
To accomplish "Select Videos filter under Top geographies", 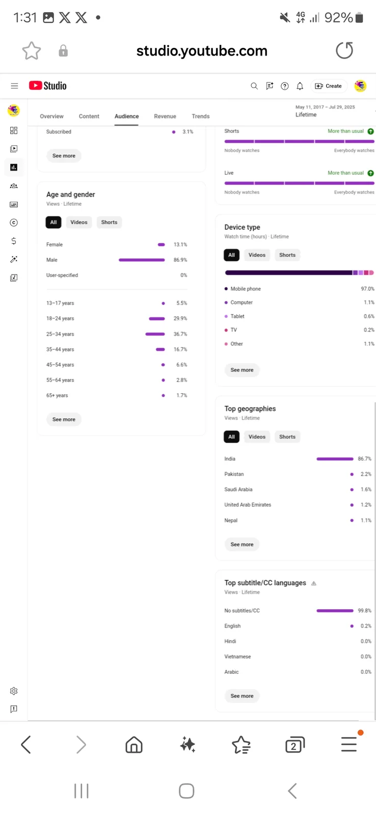I will click(x=257, y=437).
